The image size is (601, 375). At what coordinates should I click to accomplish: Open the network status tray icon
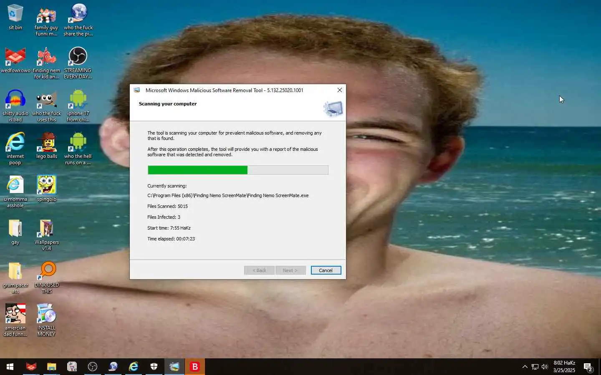tap(535, 367)
